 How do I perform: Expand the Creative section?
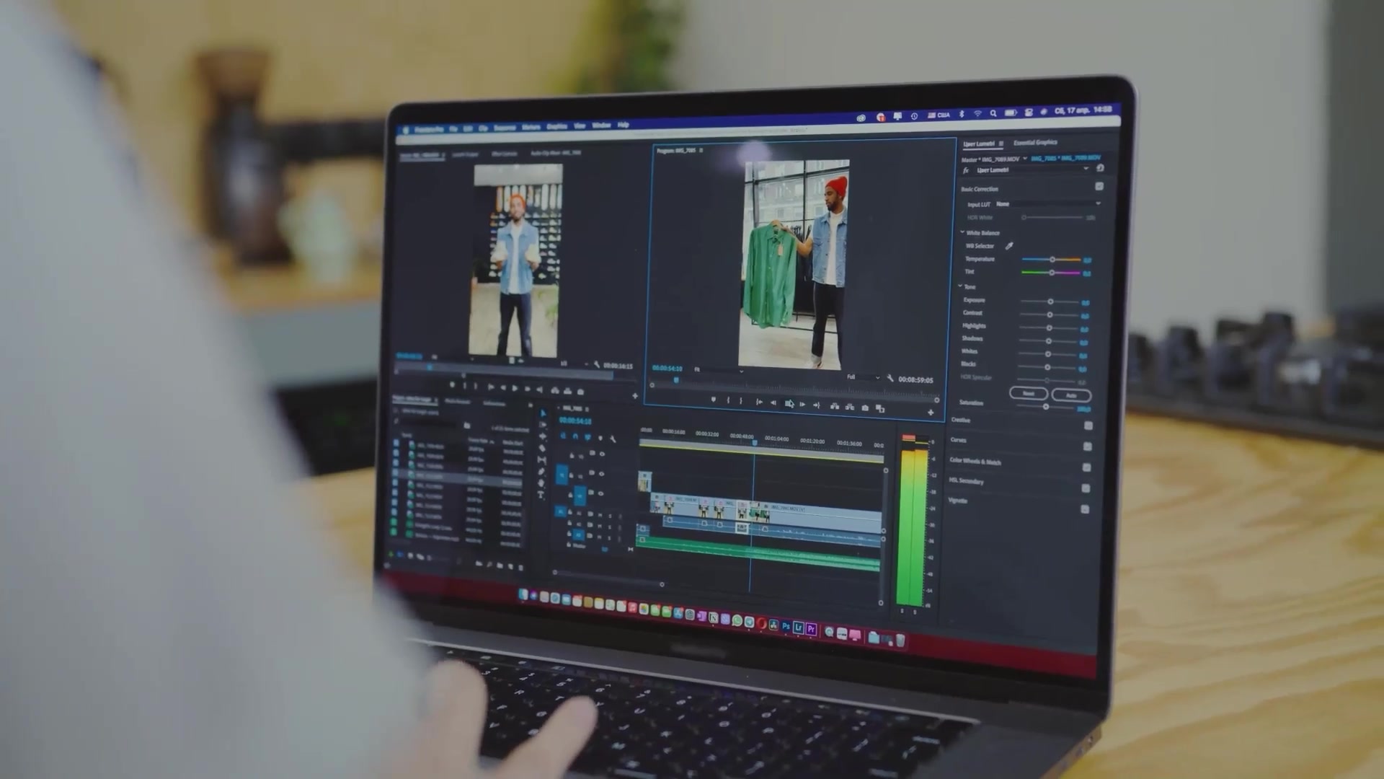pos(960,420)
